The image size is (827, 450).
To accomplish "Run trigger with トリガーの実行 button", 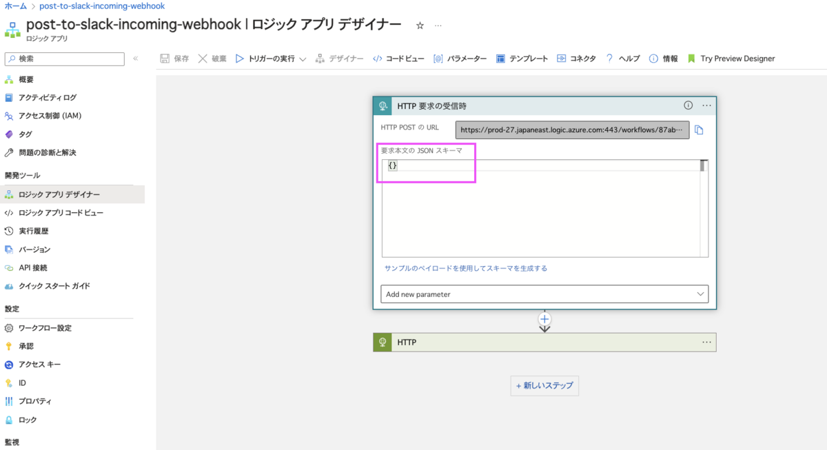I will [x=265, y=59].
